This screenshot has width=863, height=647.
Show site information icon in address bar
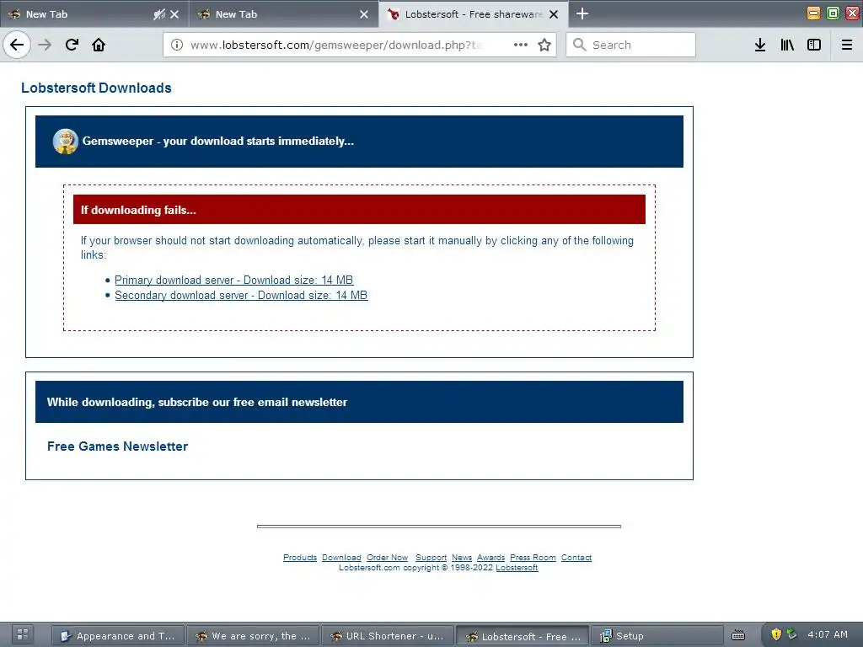(x=177, y=45)
